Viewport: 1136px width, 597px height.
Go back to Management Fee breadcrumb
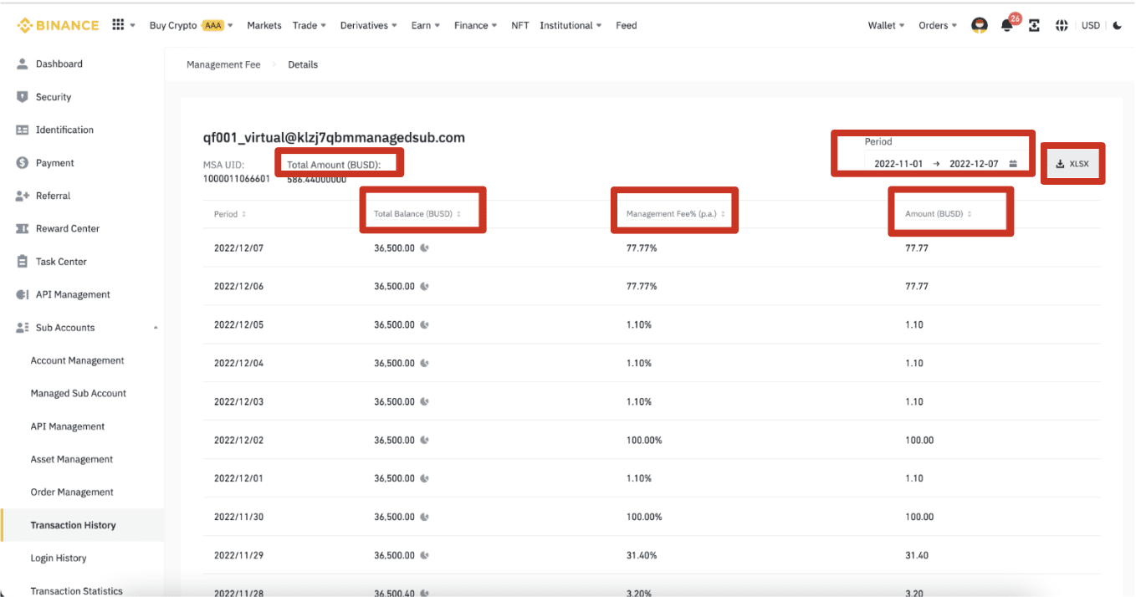point(223,64)
